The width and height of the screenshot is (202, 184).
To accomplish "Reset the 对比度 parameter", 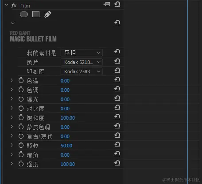I will point(117,108).
